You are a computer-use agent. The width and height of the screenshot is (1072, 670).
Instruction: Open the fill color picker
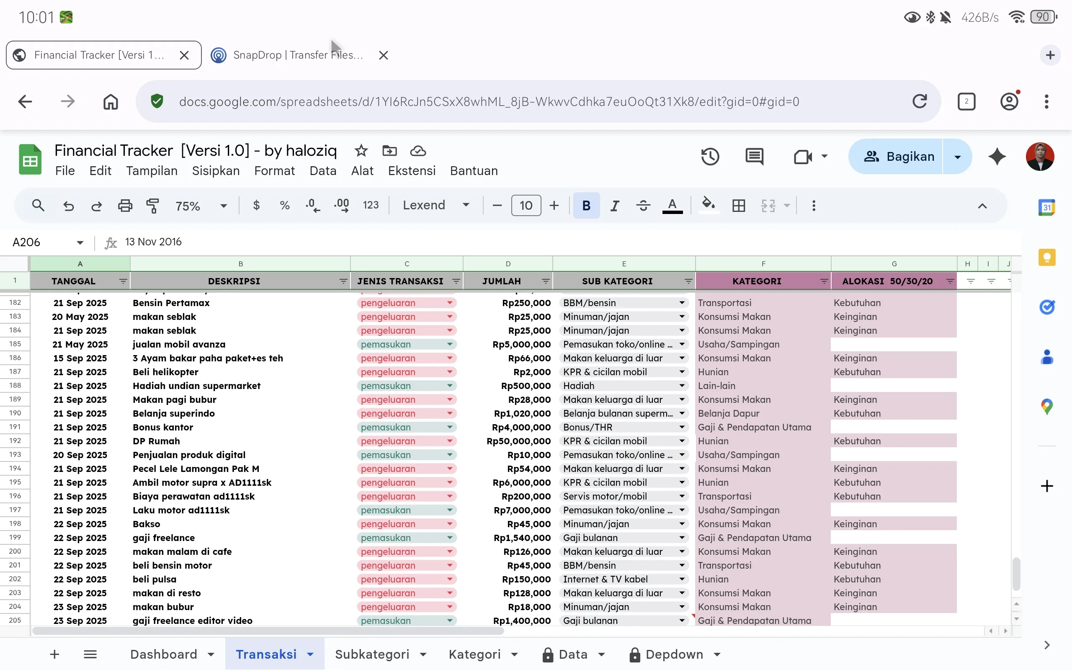pyautogui.click(x=708, y=205)
